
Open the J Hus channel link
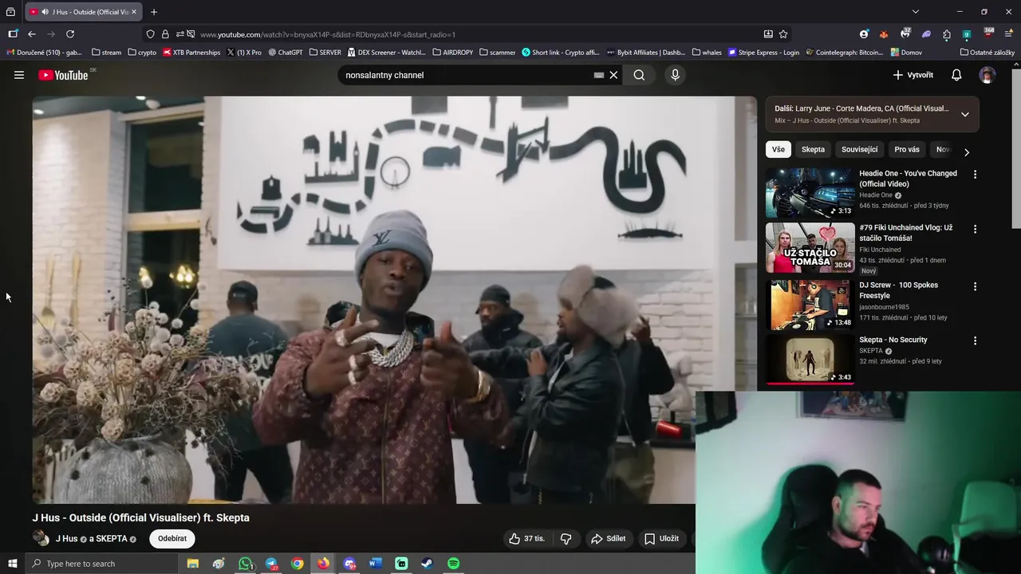[66, 539]
